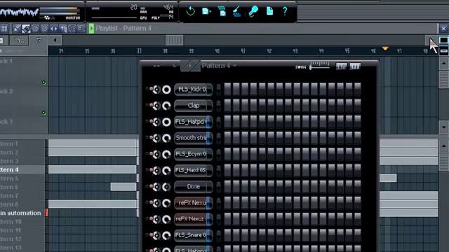Select the playlist Mute tool
449x252 pixels.
[44, 28]
